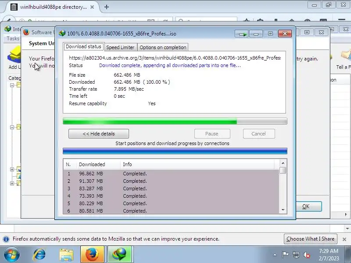Click the IDM main window title icon
This screenshot has width=351, height=263.
[x=7, y=28]
